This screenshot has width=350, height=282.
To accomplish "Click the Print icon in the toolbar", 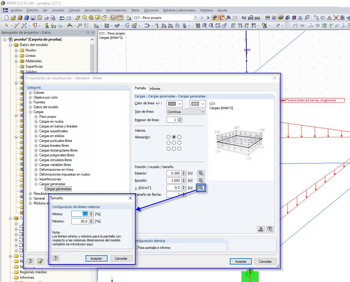I will (x=46, y=18).
